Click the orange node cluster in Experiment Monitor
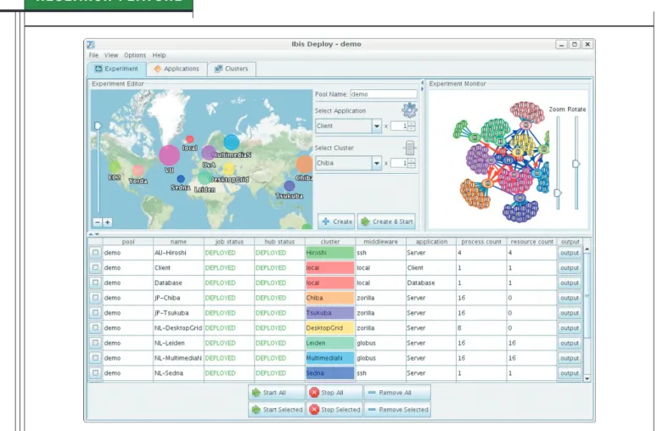657x431 pixels. (x=474, y=193)
